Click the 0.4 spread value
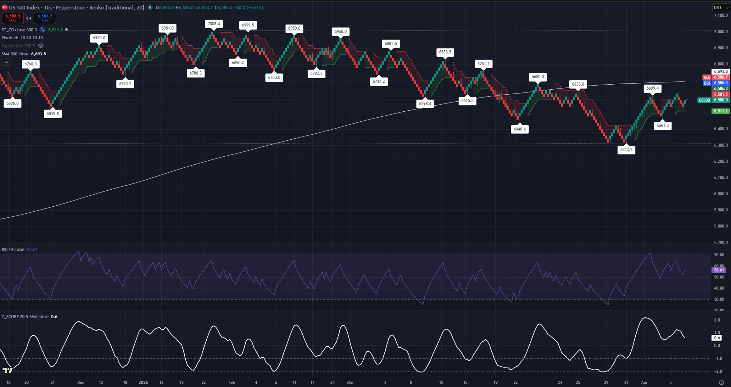This screenshot has height=387, width=731. [x=29, y=18]
